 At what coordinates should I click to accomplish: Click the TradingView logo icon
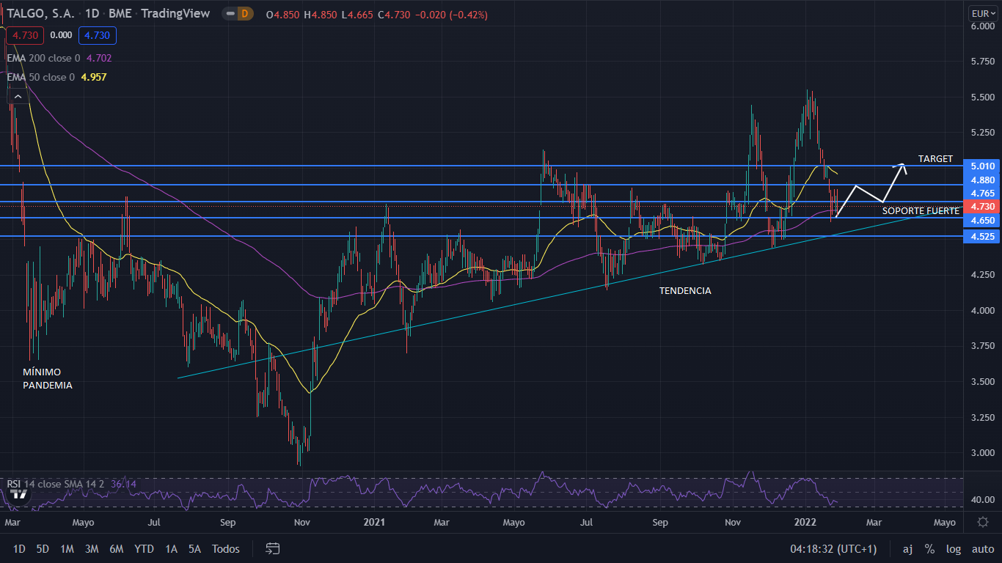pyautogui.click(x=20, y=494)
